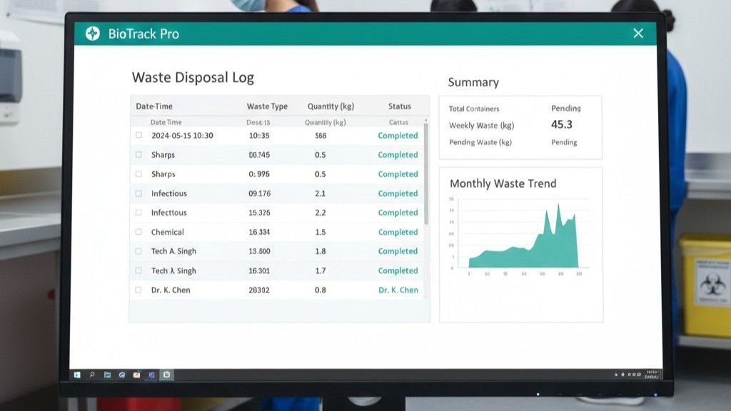The image size is (731, 411).
Task: Click the taskbar search magnifier icon
Action: click(92, 374)
